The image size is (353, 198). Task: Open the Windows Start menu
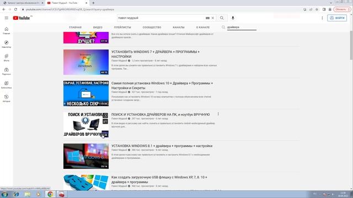5,194
